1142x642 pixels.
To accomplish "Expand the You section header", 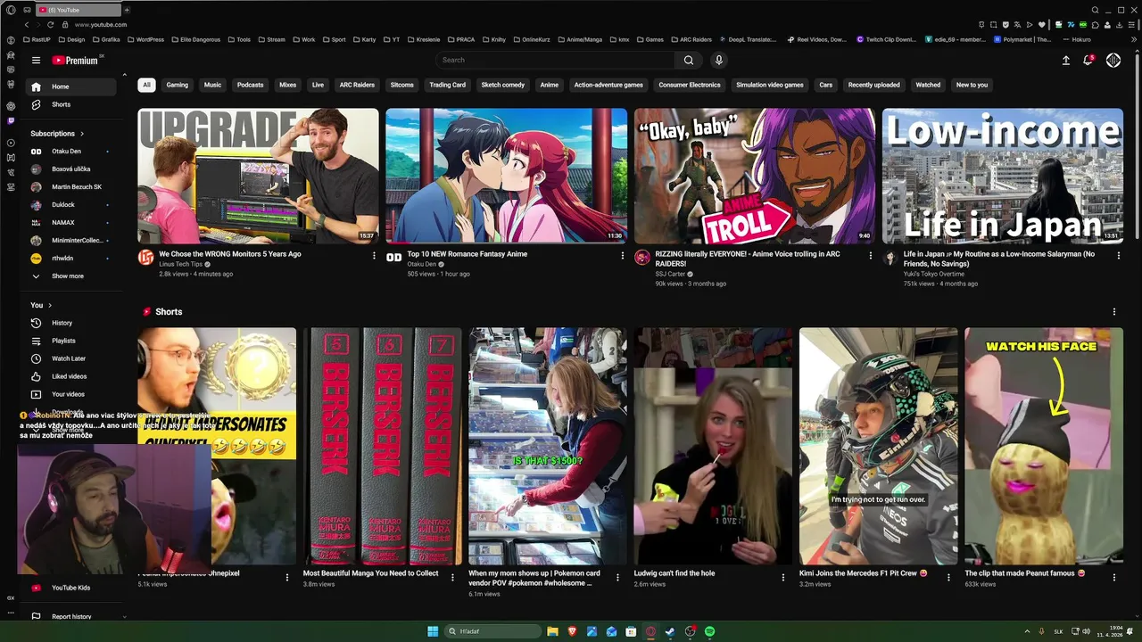I will pyautogui.click(x=41, y=305).
